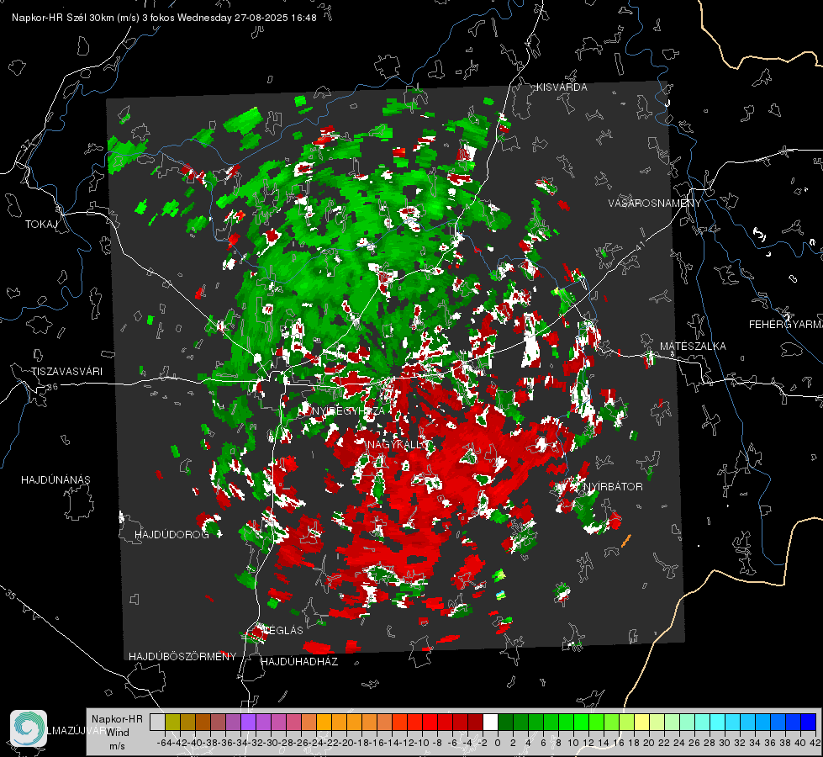
Task: Select the FEHÉRGYARMAT label at map edge
Action: (x=786, y=325)
